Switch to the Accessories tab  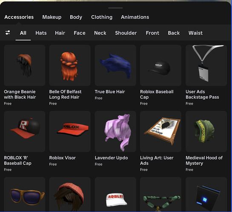pos(19,17)
